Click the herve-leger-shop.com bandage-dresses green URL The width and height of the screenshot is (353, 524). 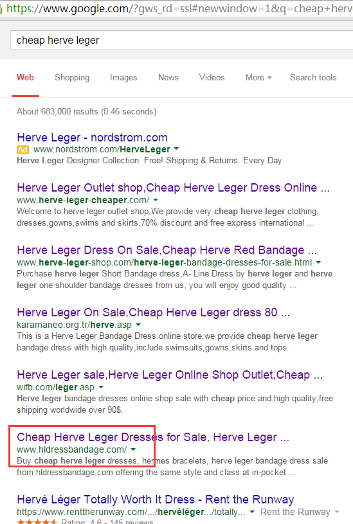[164, 262]
